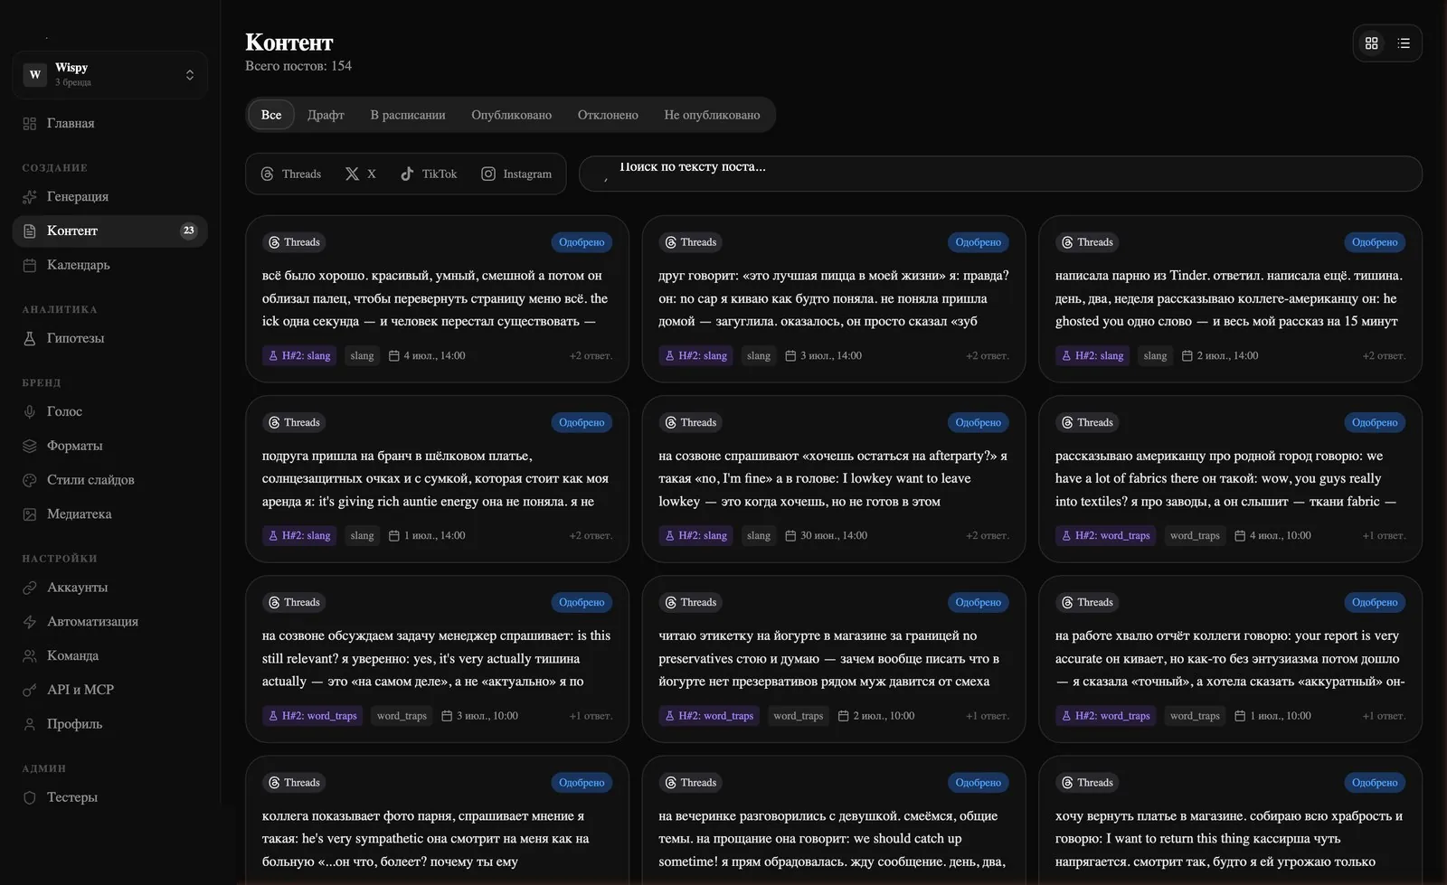Click Одобрено badge on the party girl post
Viewport: 1447px width, 885px height.
(x=979, y=783)
